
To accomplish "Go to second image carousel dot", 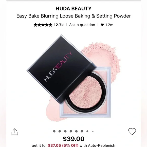I will coord(60,131).
